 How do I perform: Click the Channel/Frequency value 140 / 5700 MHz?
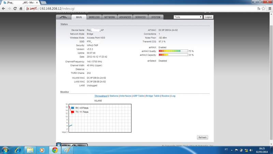(95, 62)
